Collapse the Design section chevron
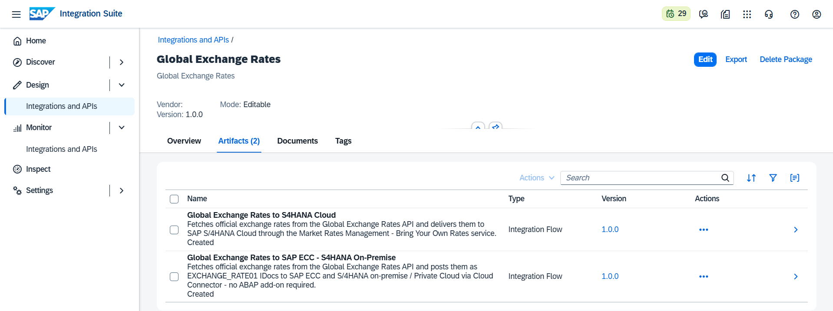833x311 pixels. [122, 85]
